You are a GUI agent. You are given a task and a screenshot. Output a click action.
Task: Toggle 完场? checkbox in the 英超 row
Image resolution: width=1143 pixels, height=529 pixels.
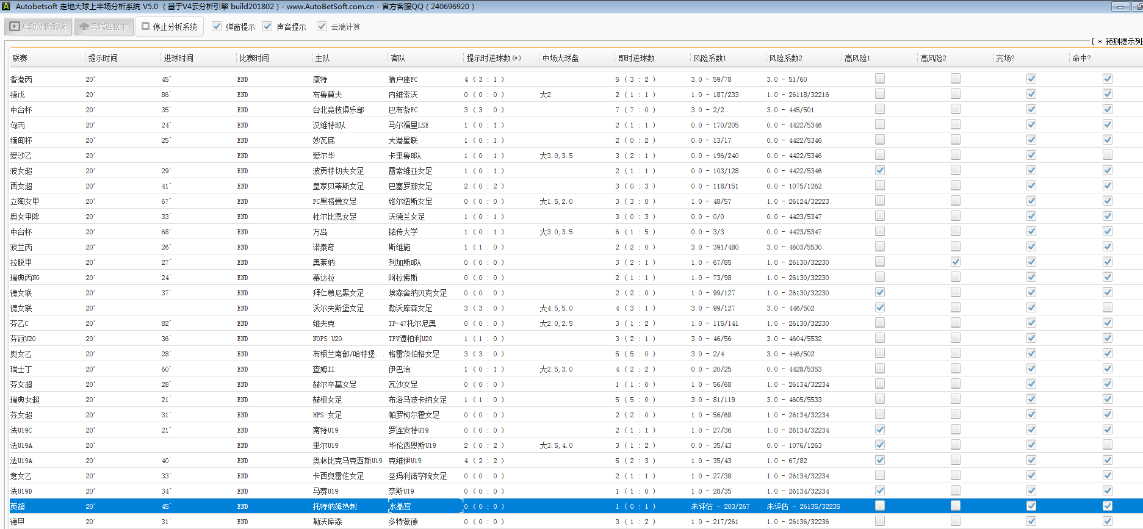[x=1031, y=506]
